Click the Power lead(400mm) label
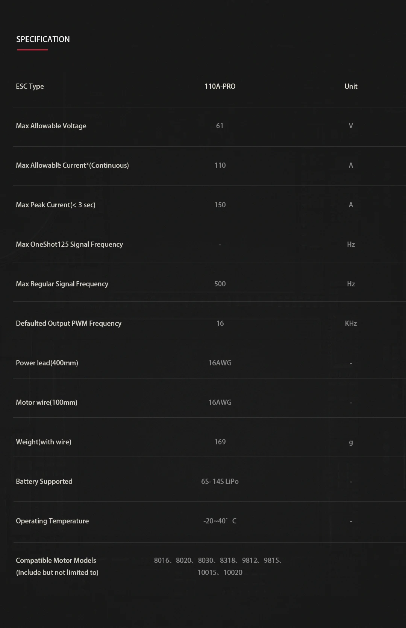This screenshot has height=628, width=406. click(47, 363)
